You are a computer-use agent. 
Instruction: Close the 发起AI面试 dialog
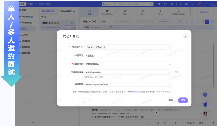coord(185,36)
